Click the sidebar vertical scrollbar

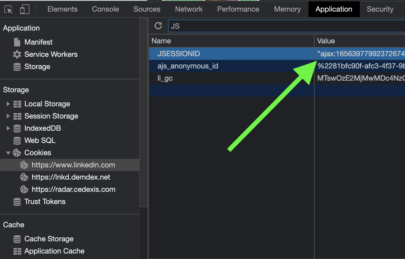click(144, 112)
